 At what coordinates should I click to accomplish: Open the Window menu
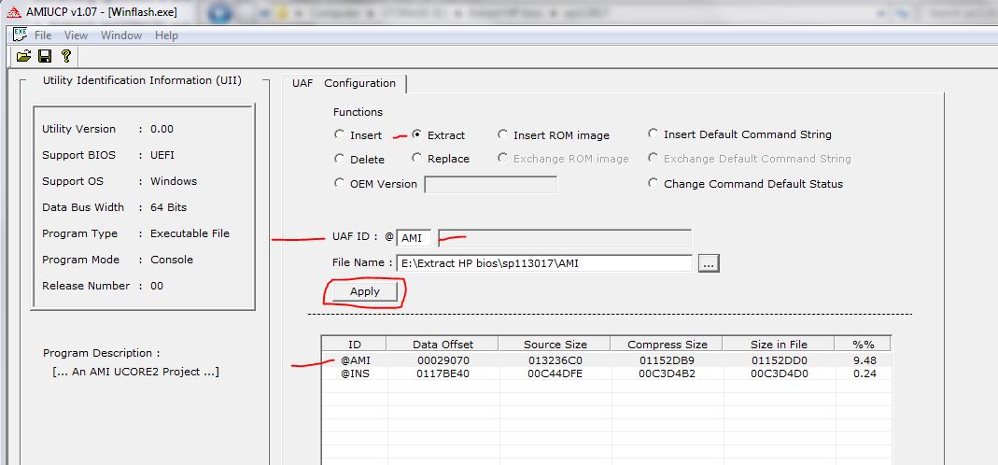coord(121,35)
